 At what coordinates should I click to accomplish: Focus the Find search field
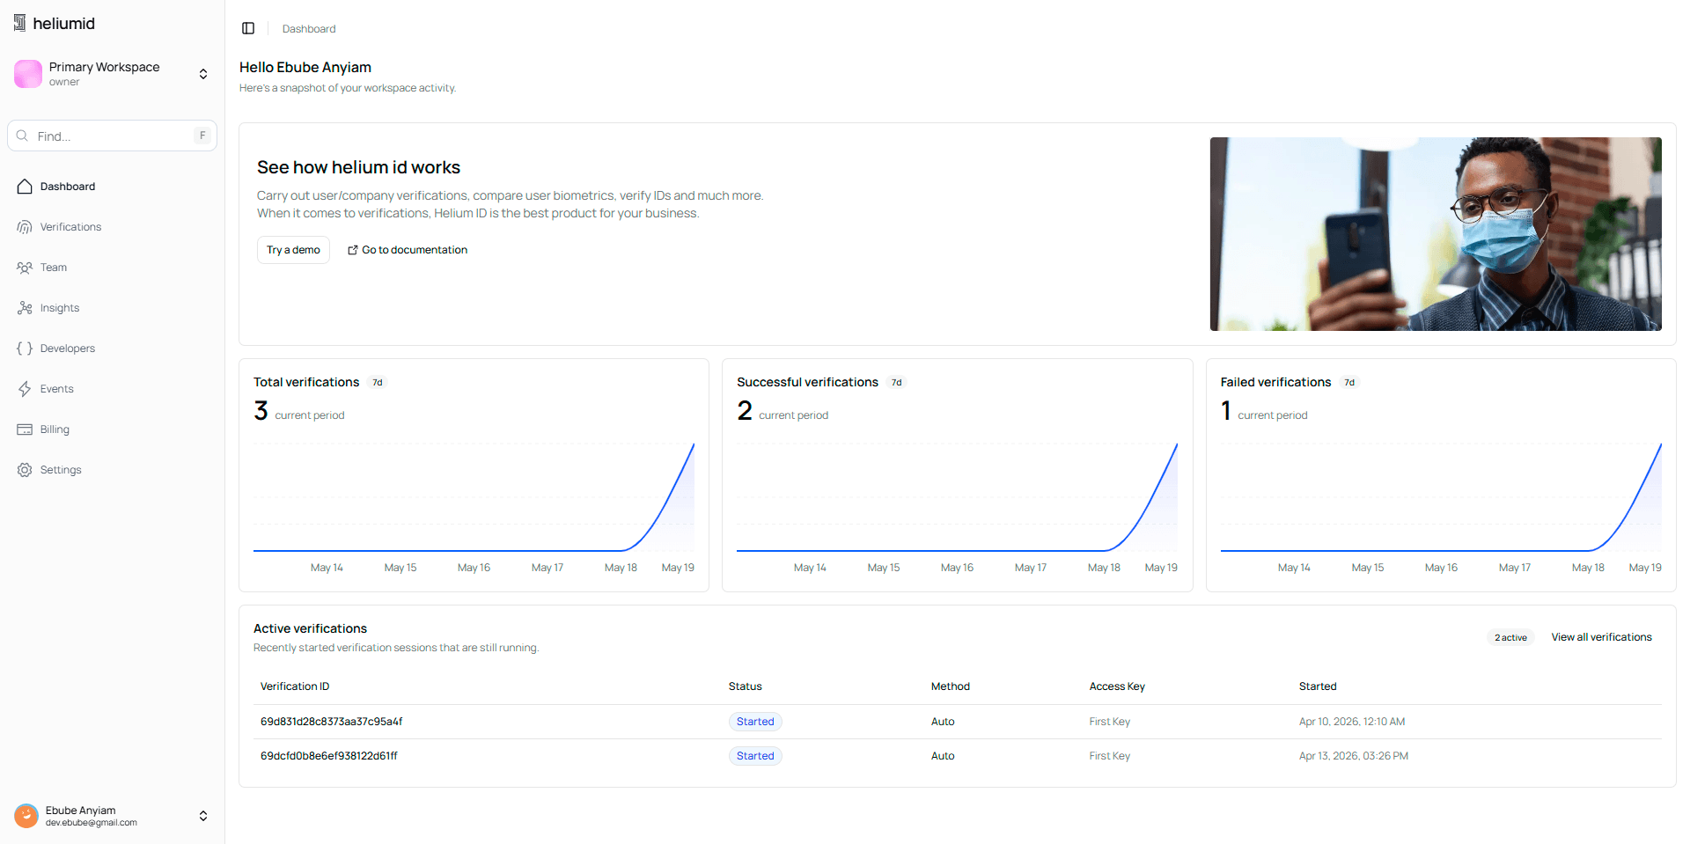click(x=112, y=136)
